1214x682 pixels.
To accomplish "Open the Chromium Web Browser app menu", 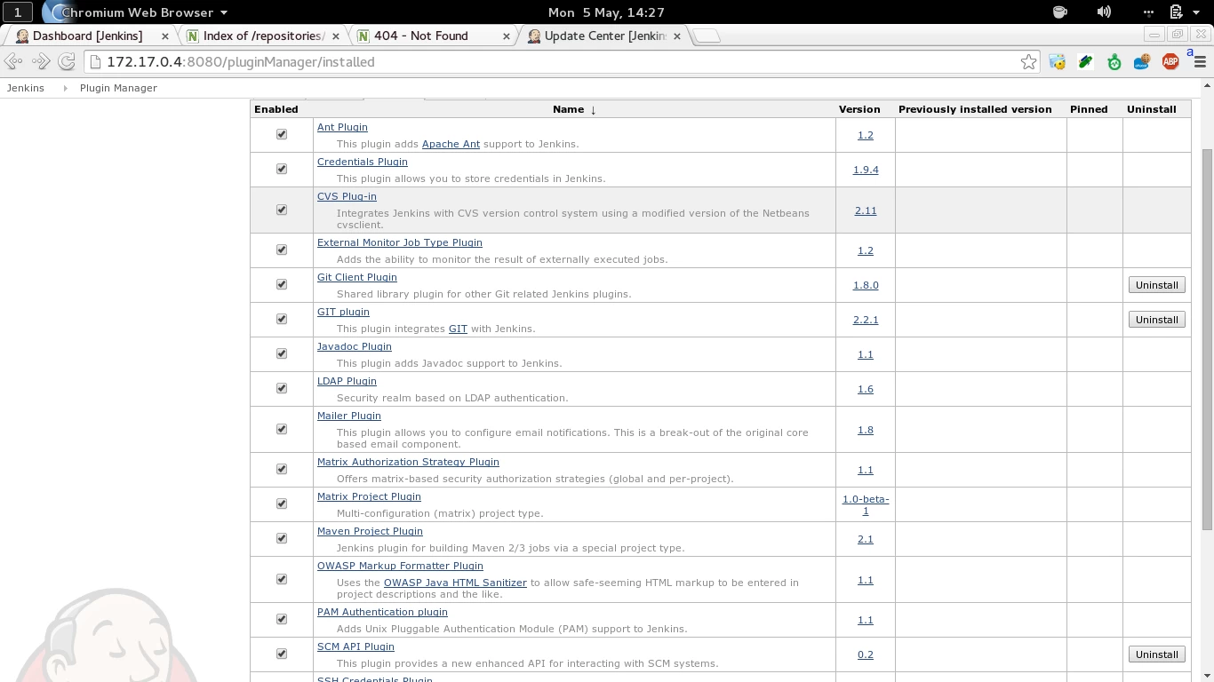I will pos(138,12).
